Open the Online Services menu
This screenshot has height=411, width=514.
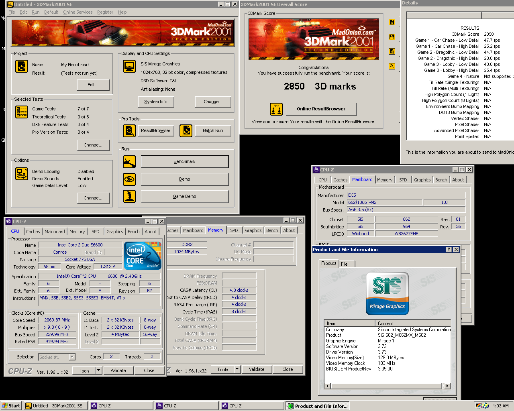click(78, 12)
